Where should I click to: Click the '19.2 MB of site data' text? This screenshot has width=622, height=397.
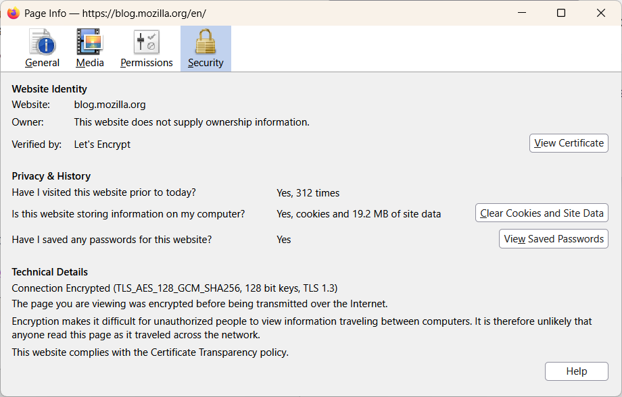click(x=396, y=214)
